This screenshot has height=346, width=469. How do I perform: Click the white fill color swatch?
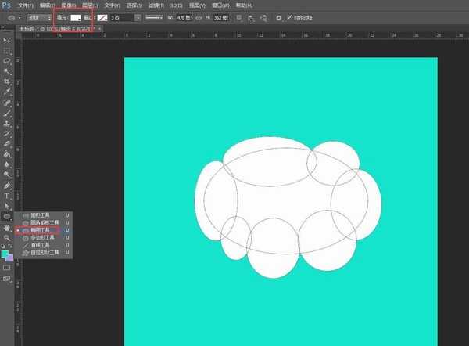click(76, 16)
